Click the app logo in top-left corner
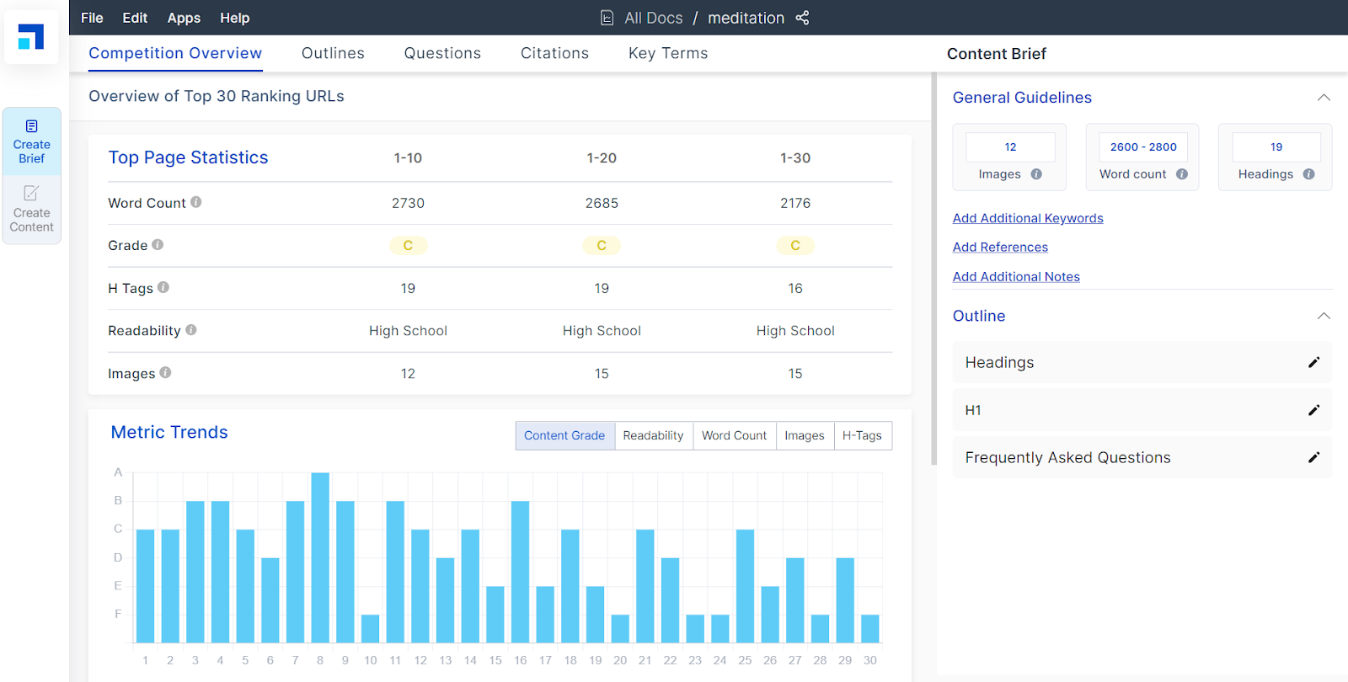This screenshot has height=682, width=1348. click(x=31, y=37)
